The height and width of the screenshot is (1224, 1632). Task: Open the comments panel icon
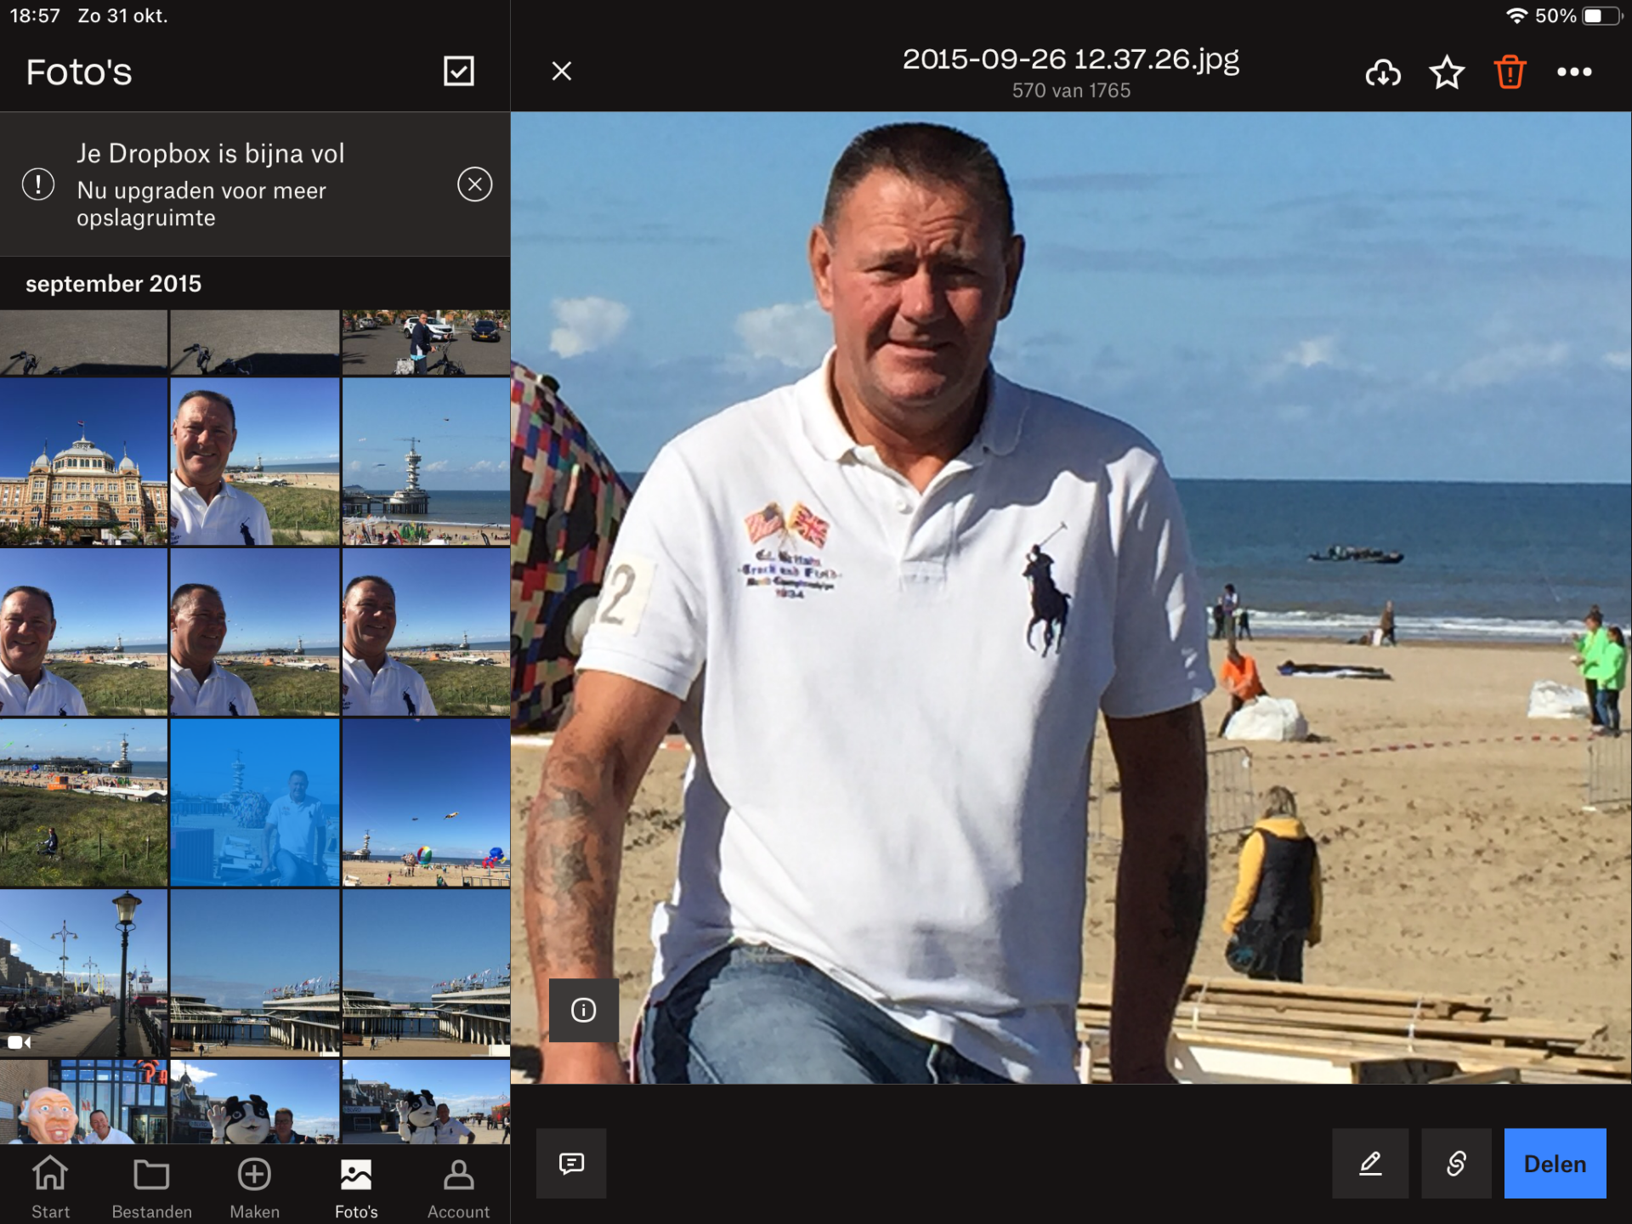click(x=571, y=1163)
